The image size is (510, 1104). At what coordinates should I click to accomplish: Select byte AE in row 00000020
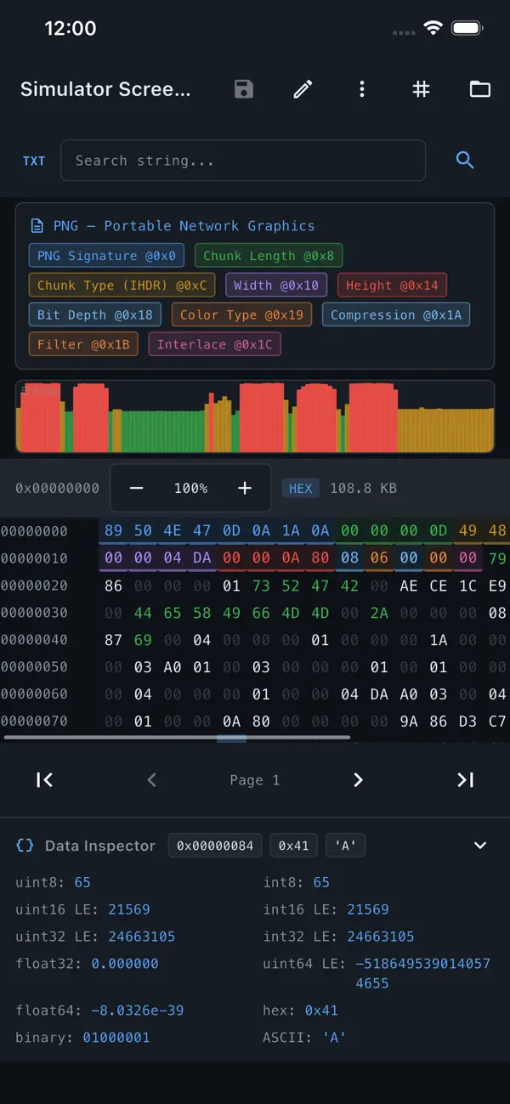click(409, 586)
